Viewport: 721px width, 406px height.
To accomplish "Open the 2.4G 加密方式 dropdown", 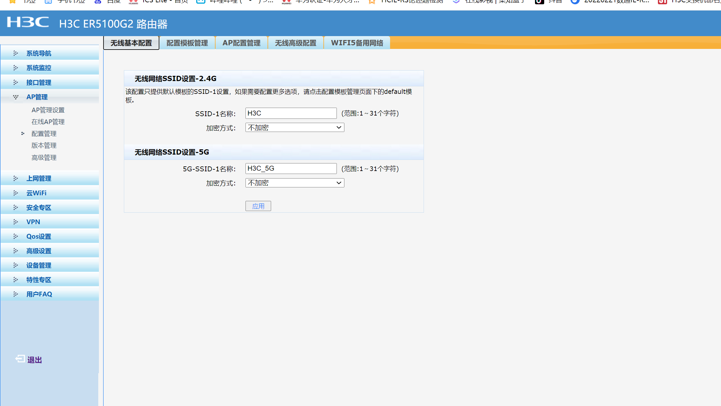I will click(294, 128).
